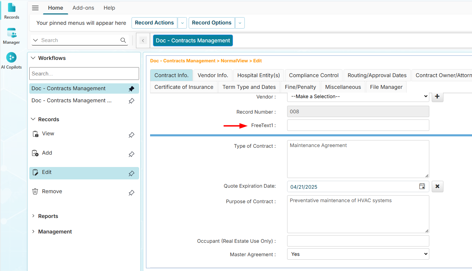Pin the View records item

point(131,135)
